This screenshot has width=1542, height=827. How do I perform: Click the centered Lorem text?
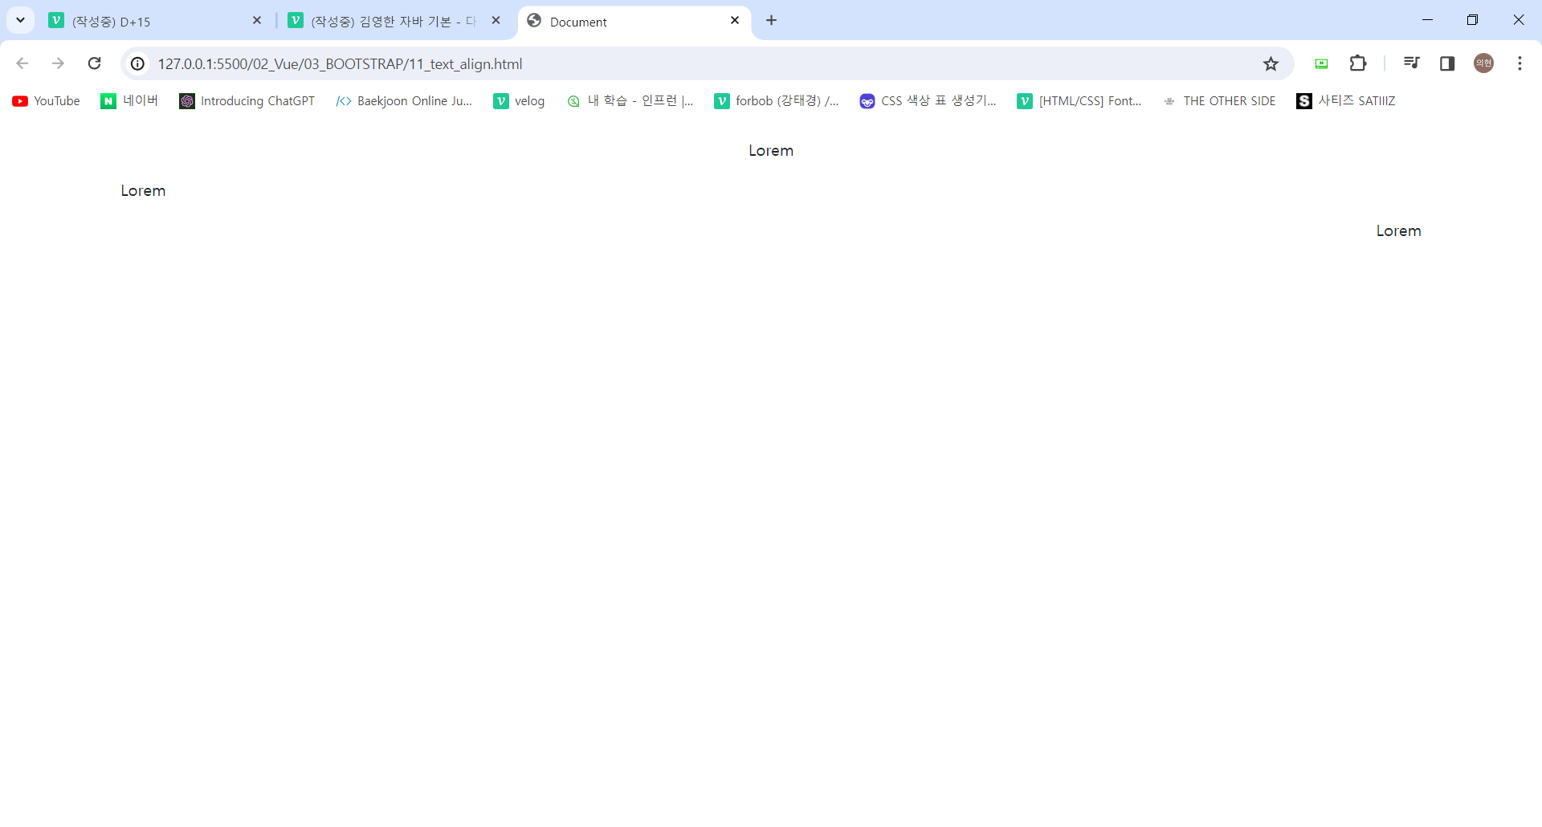(771, 151)
